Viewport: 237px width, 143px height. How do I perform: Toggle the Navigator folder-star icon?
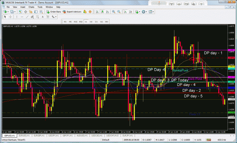pyautogui.click(x=31, y=12)
